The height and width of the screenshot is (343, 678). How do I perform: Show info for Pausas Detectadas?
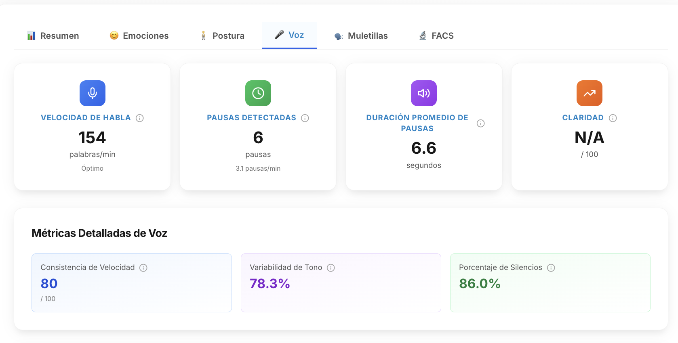[x=305, y=118]
